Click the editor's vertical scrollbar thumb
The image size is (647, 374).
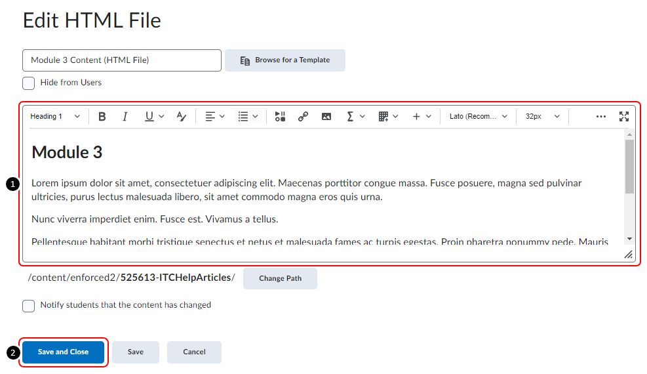pos(629,166)
